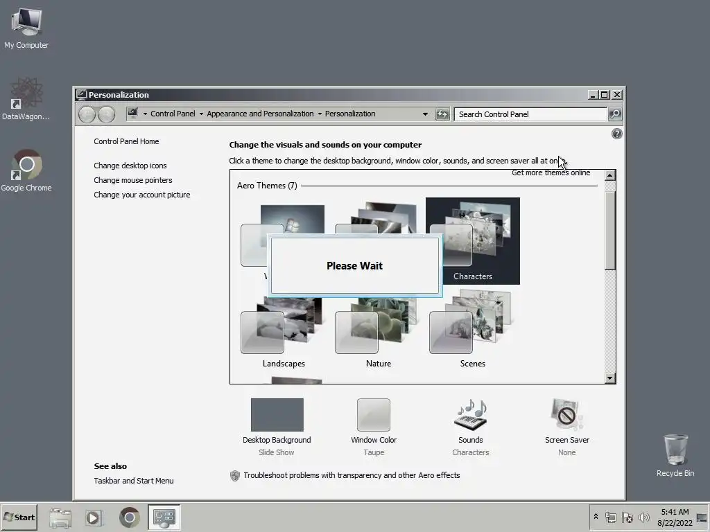Click the theme list scrollbar thumb

point(610,230)
